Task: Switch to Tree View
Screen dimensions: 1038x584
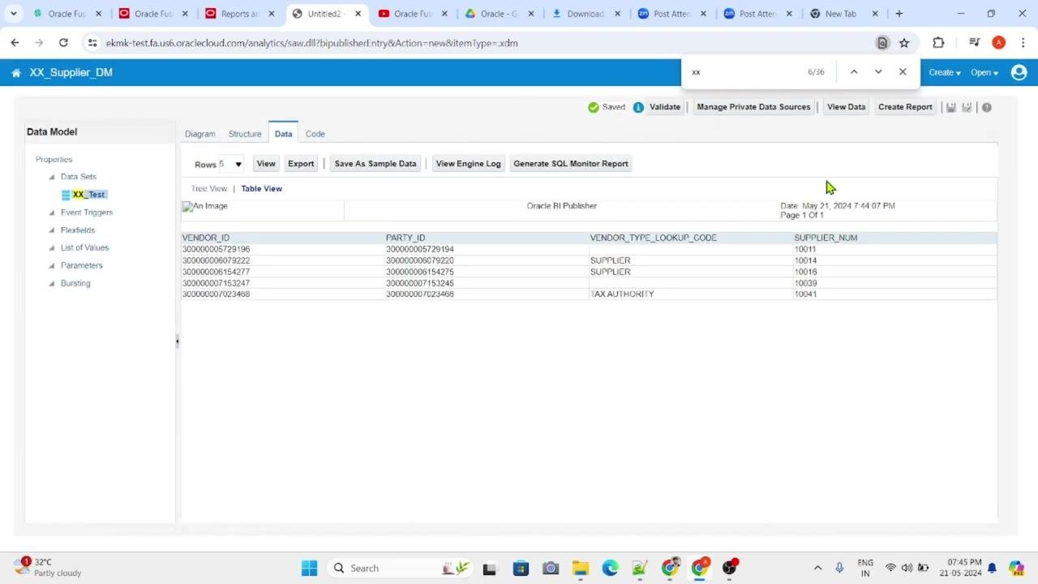Action: tap(209, 189)
